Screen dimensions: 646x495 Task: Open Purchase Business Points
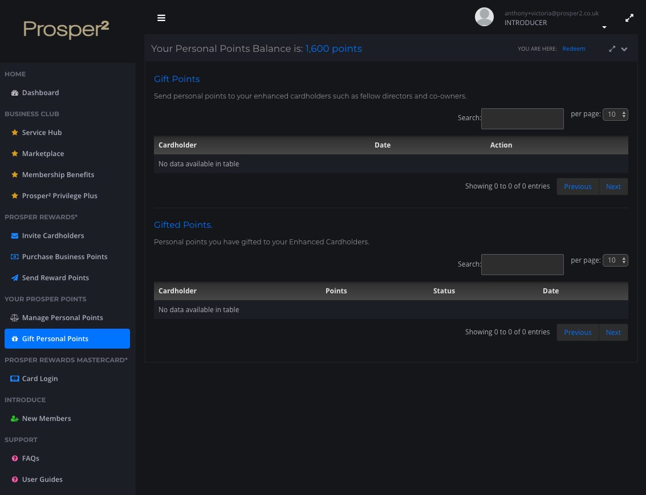pos(64,257)
